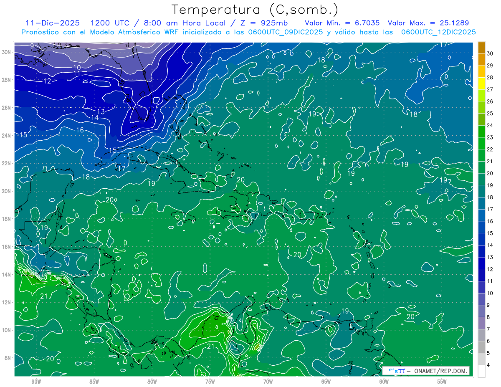Click the colorbar label '7'

(489, 329)
